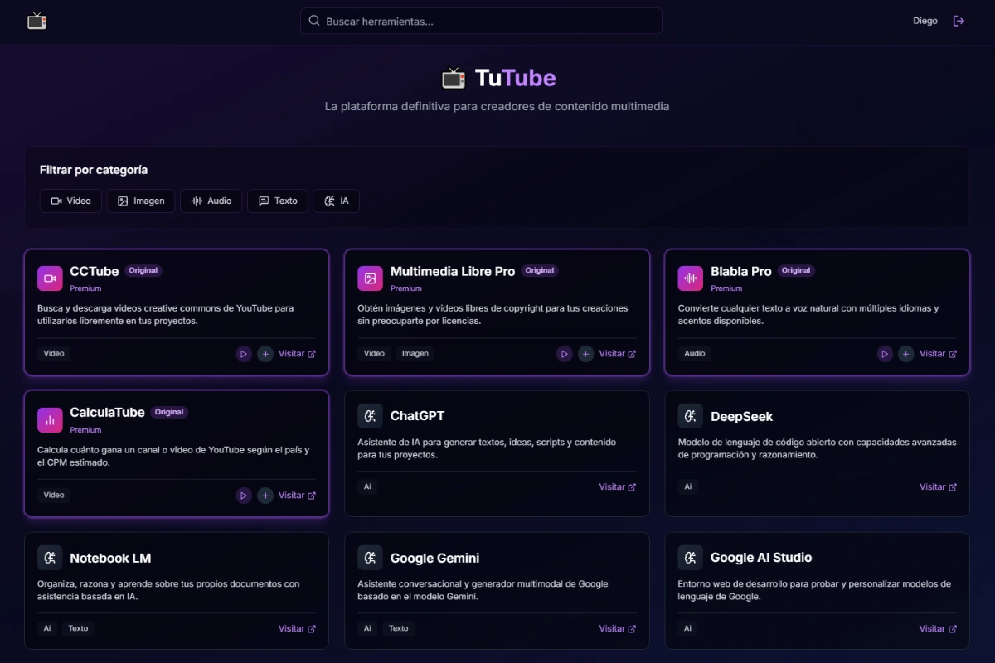The height and width of the screenshot is (663, 995).
Task: Click the ChatGPT AI icon
Action: point(370,416)
